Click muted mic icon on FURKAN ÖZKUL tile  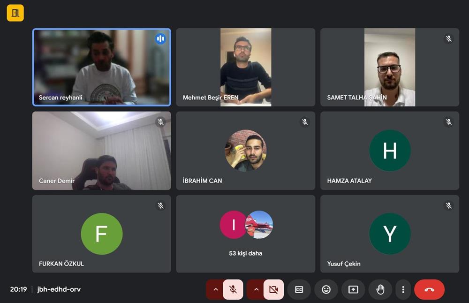160,205
